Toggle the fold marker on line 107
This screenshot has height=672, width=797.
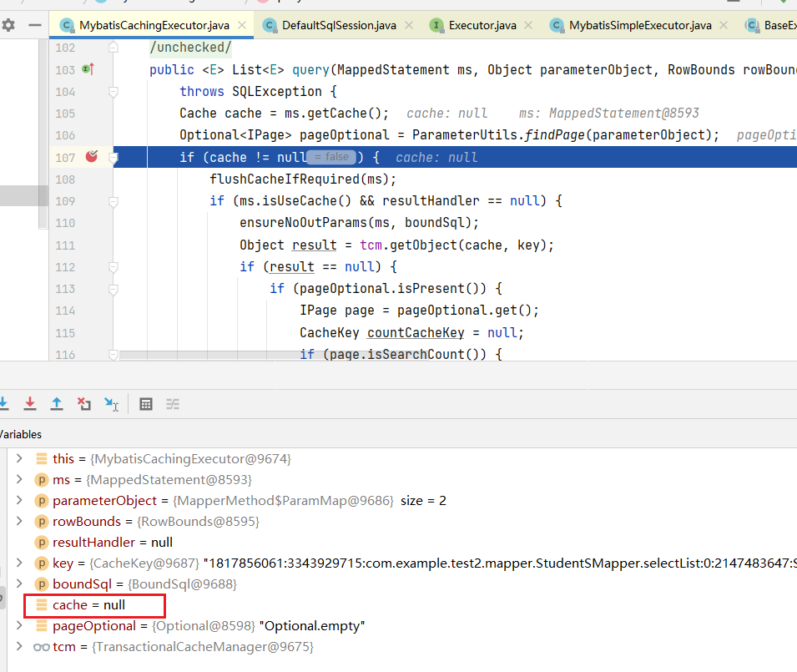113,157
